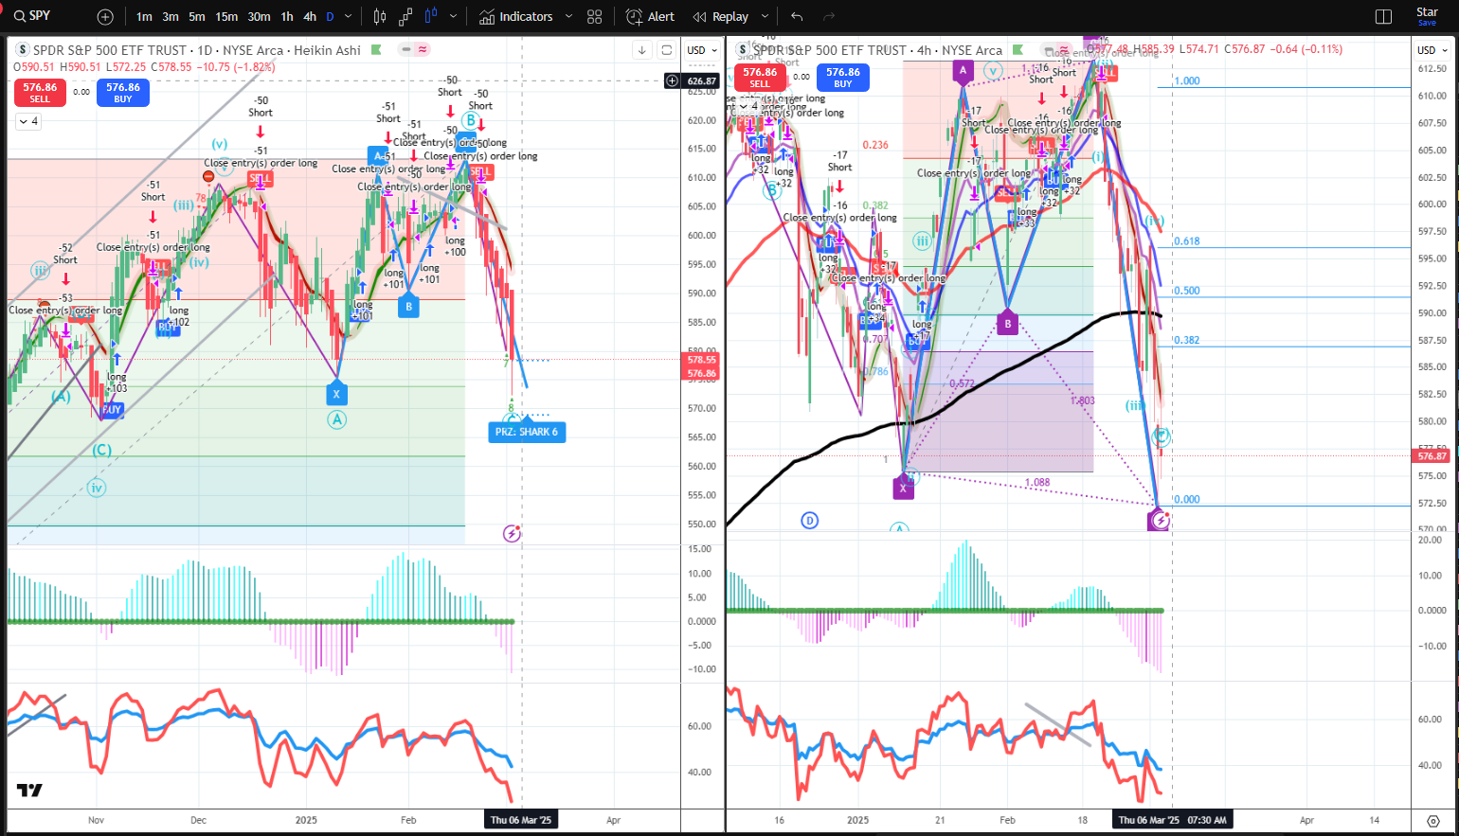This screenshot has width=1459, height=836.
Task: Click the plus crosshair at price 626.87
Action: point(672,80)
